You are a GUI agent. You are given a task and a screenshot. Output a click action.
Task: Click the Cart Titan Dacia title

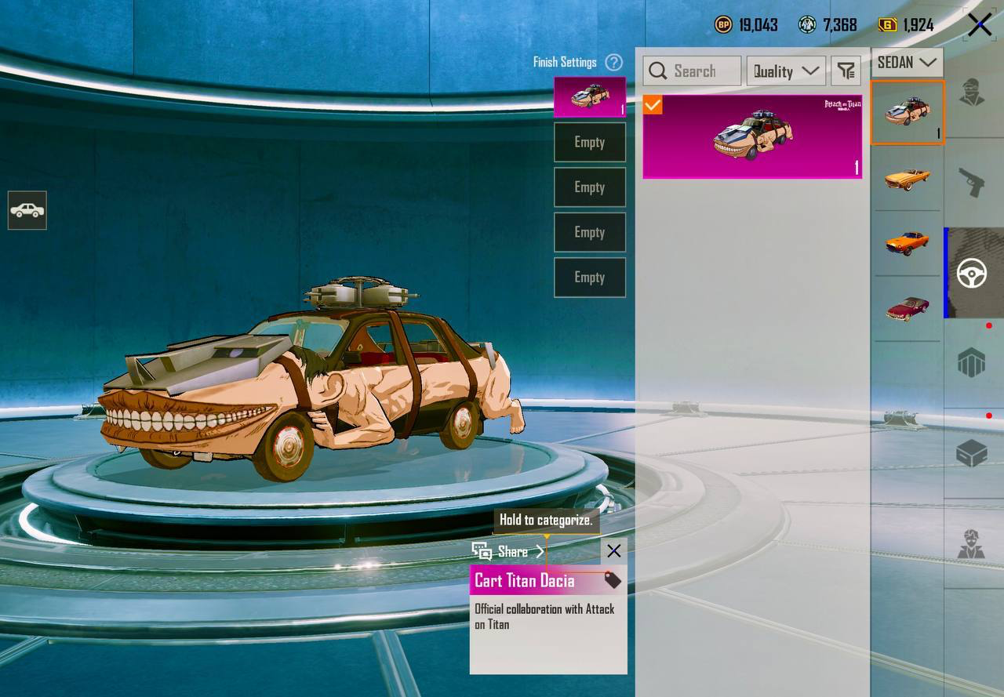click(525, 581)
